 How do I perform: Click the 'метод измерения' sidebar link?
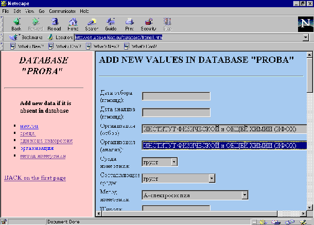coord(43,155)
